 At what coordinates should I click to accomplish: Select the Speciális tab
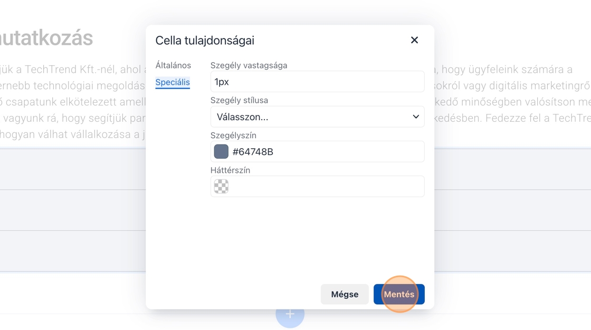coord(173,82)
